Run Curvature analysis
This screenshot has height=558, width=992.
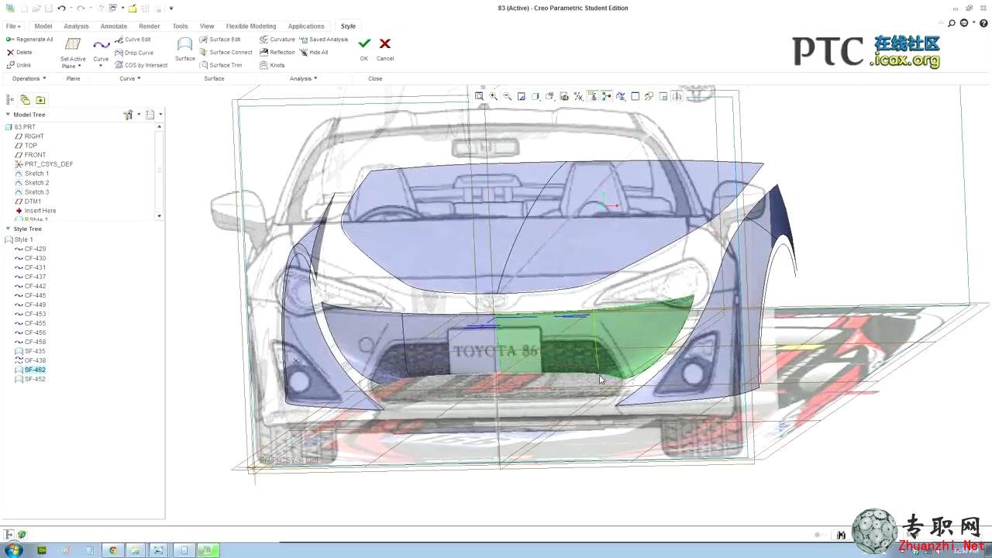[277, 40]
